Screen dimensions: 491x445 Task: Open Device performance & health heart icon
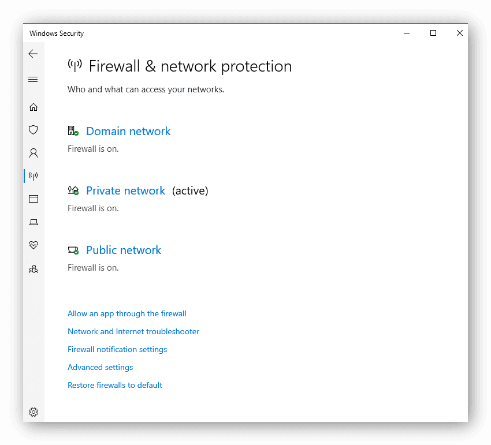pyautogui.click(x=33, y=245)
